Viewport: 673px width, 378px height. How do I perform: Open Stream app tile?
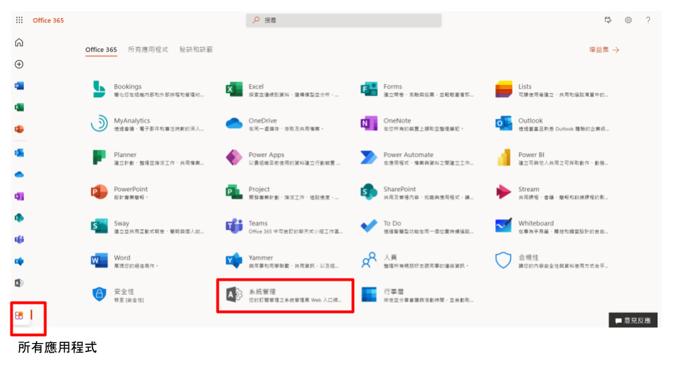(x=552, y=192)
